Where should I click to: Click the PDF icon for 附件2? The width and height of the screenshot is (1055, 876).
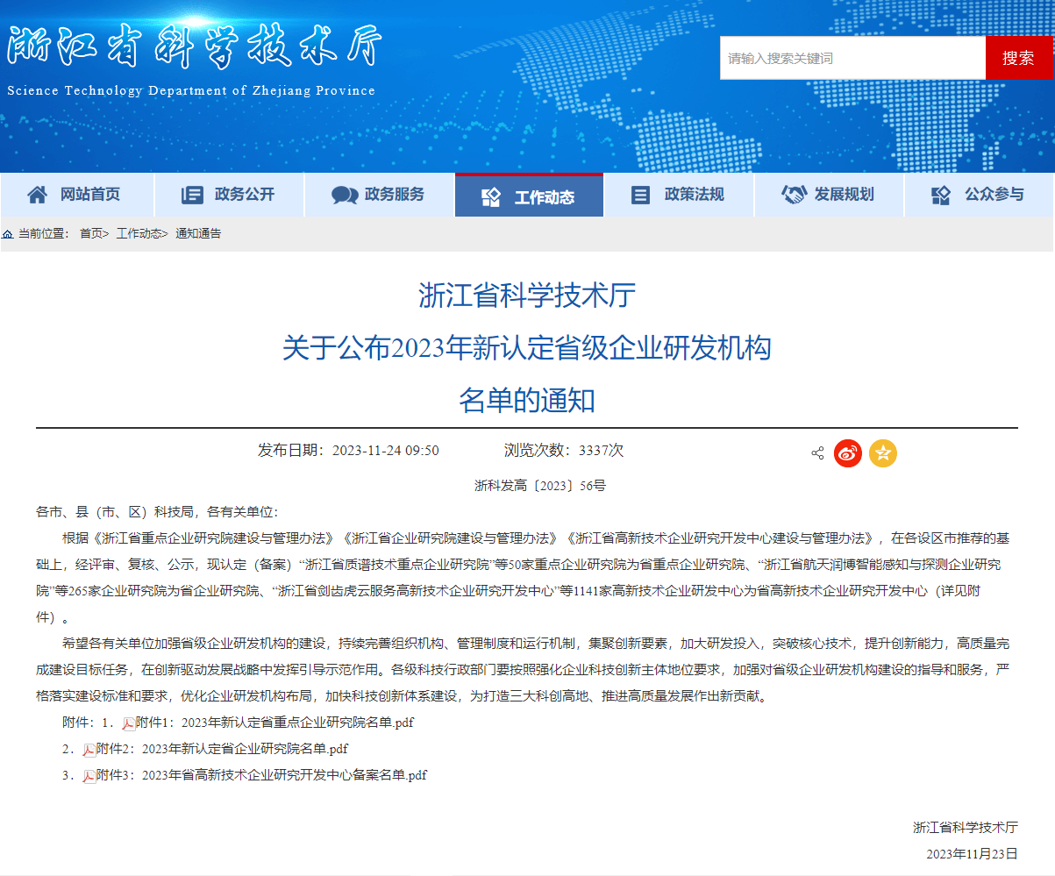coord(89,750)
